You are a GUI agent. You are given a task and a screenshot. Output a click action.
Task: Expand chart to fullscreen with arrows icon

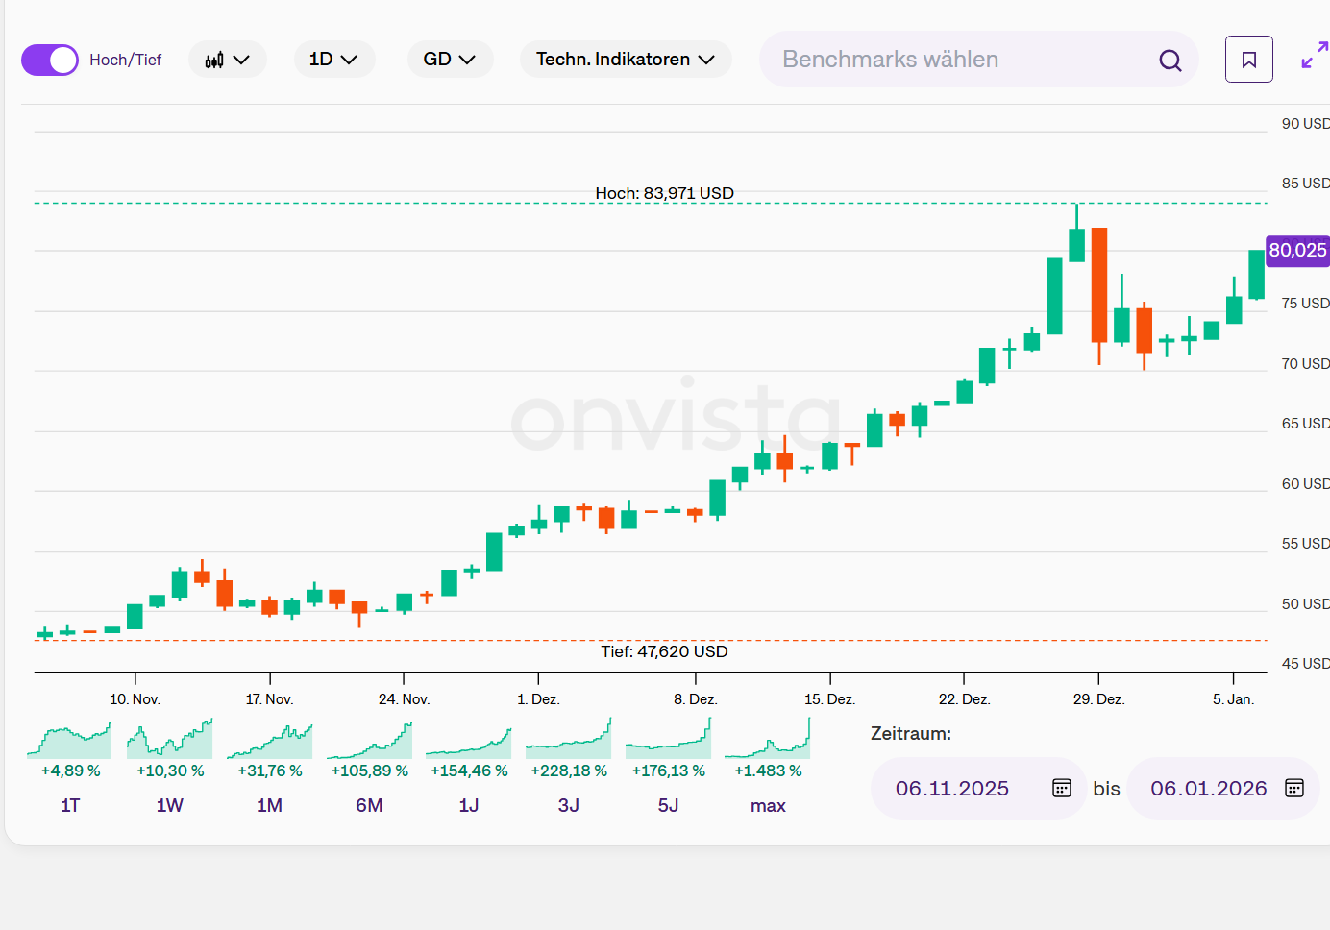tap(1314, 56)
